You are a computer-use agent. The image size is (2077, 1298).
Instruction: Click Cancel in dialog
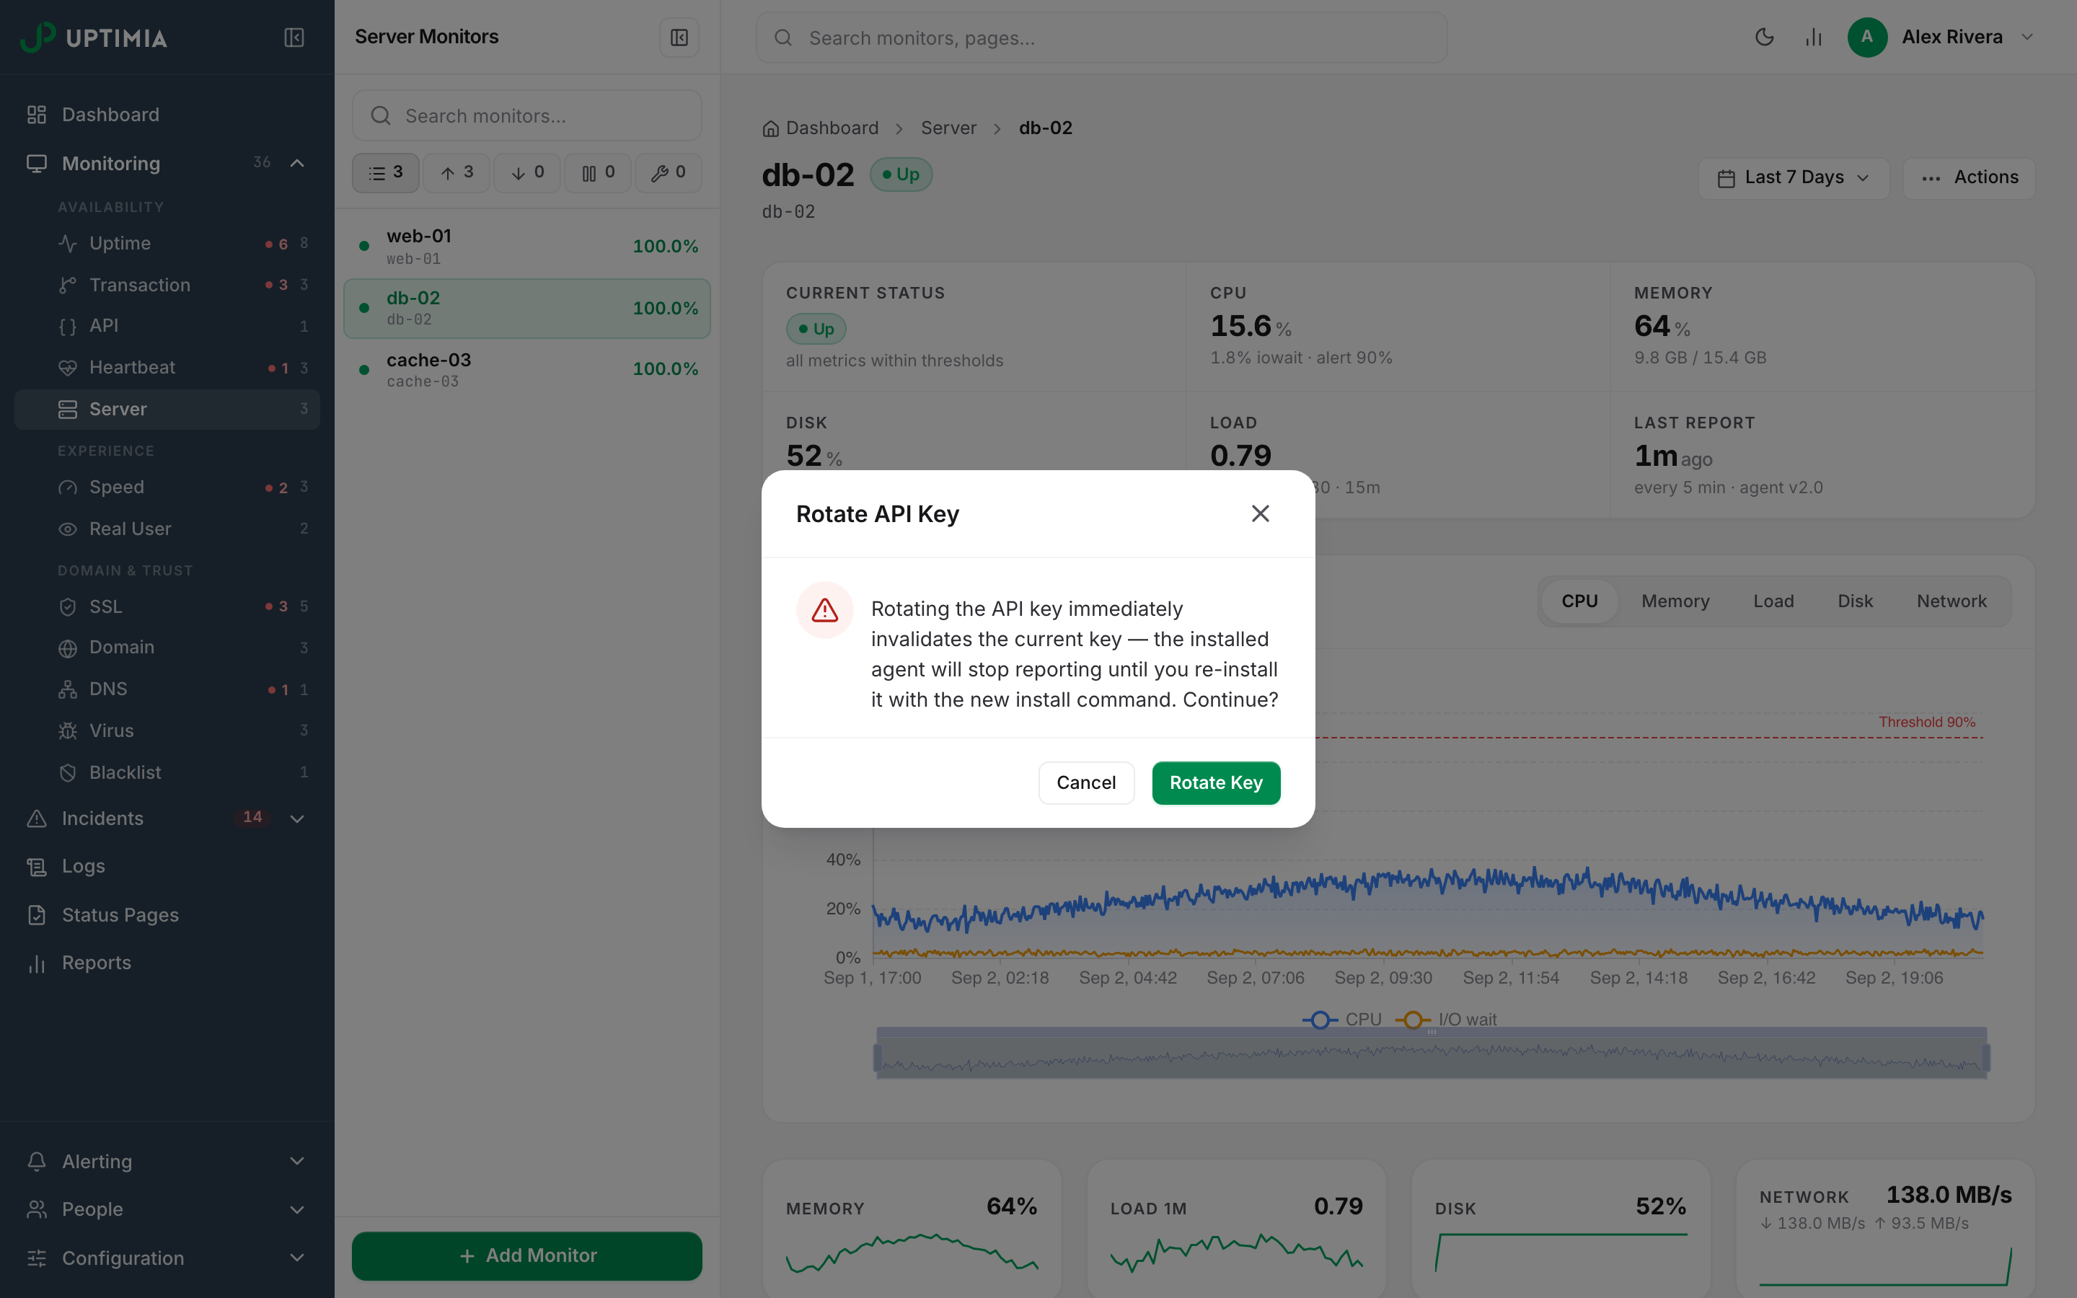coord(1085,782)
